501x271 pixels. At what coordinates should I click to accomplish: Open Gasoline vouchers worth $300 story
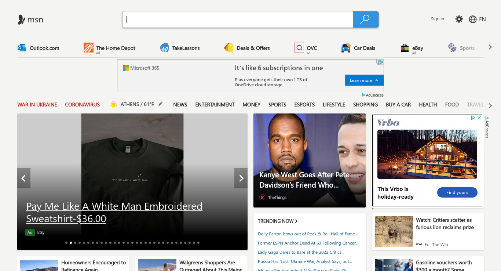pos(444,266)
